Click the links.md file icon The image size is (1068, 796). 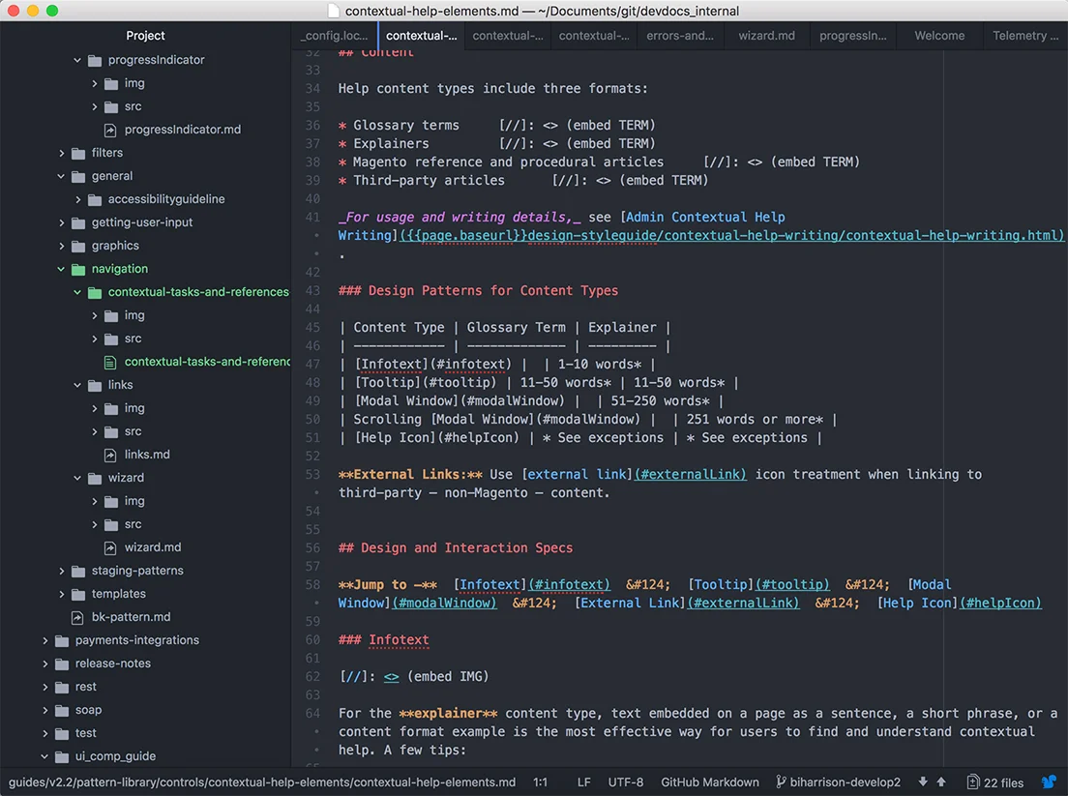click(109, 455)
